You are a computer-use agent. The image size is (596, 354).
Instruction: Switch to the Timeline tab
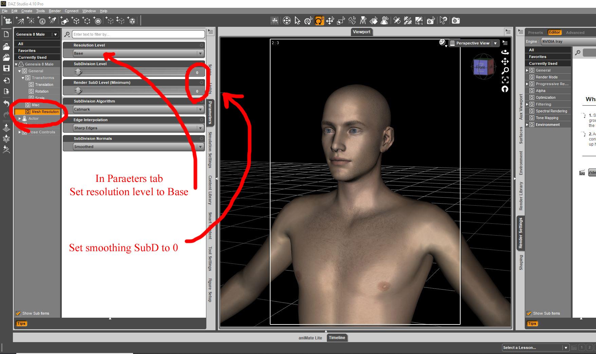click(x=337, y=338)
